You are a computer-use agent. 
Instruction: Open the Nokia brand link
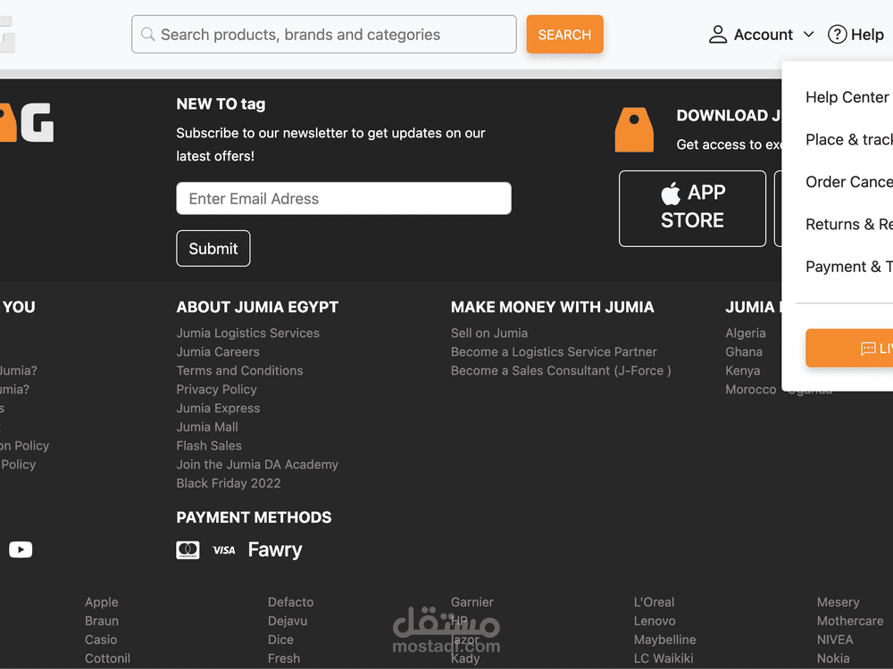pyautogui.click(x=832, y=658)
